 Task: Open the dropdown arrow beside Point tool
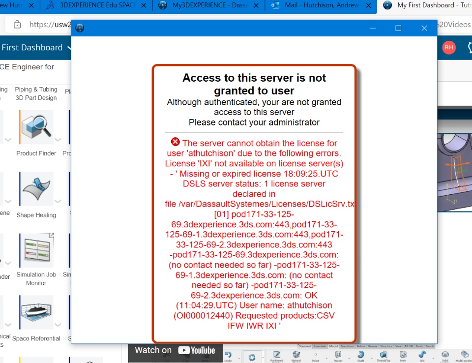(x=326, y=358)
